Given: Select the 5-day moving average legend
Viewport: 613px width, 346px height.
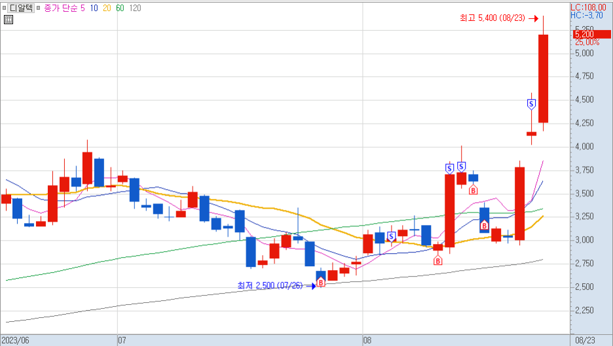Looking at the screenshot, I should click(83, 8).
